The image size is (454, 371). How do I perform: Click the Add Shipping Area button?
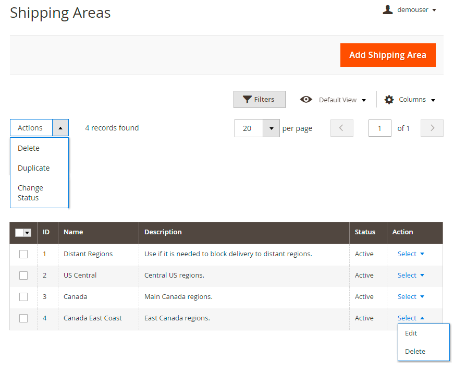(387, 55)
